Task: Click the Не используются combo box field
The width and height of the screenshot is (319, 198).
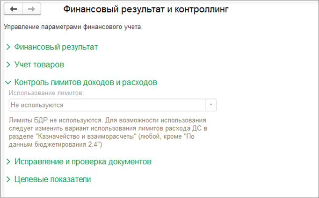Action: tap(107, 105)
